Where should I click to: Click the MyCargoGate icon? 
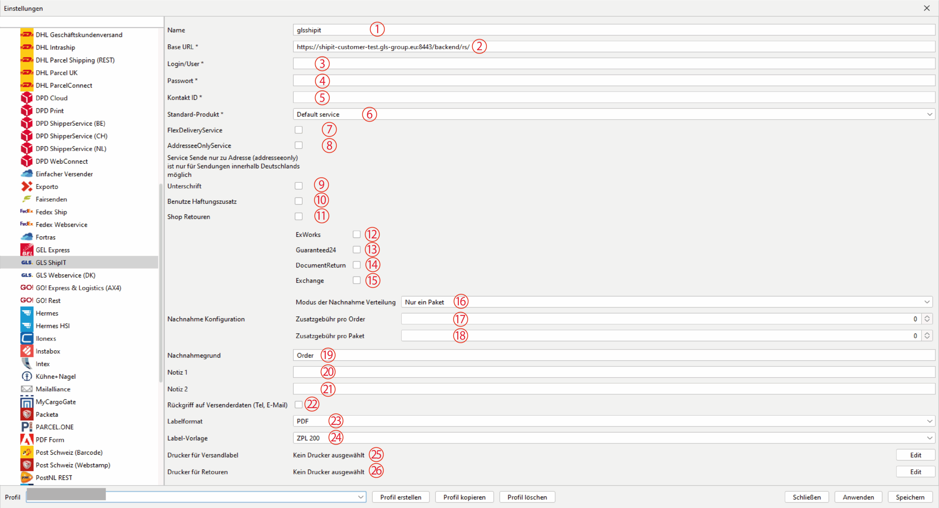click(27, 402)
